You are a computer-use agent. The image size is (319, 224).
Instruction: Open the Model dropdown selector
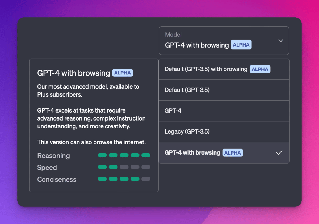coord(224,41)
